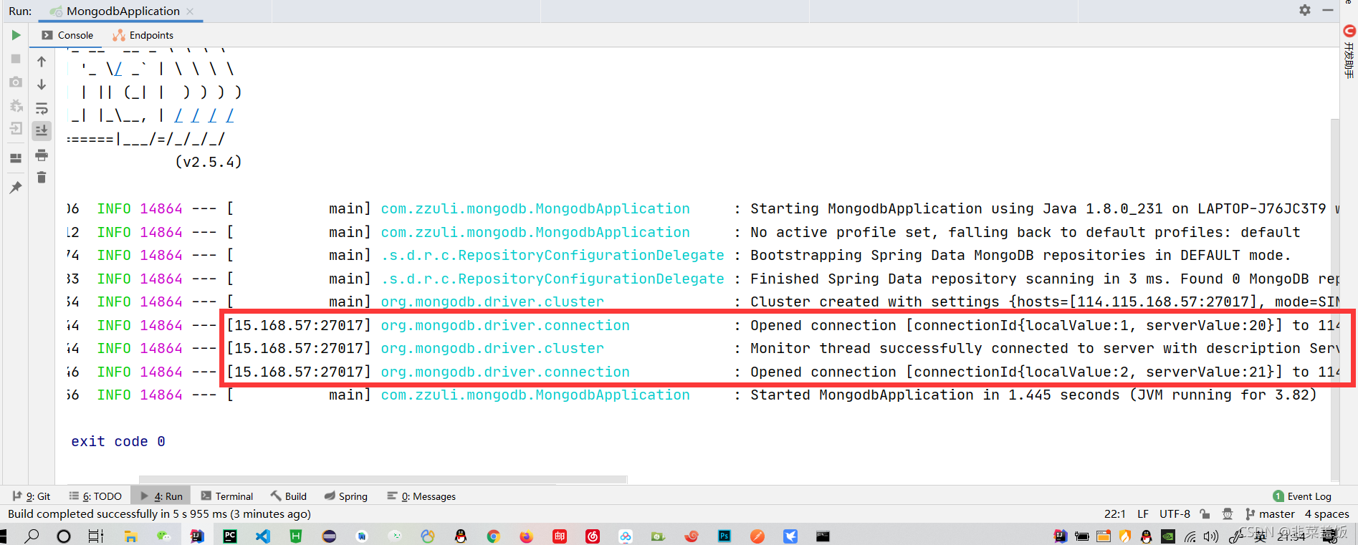Click the vertical console scrollbar
Viewport: 1358px width, 545px height.
coord(1335,301)
